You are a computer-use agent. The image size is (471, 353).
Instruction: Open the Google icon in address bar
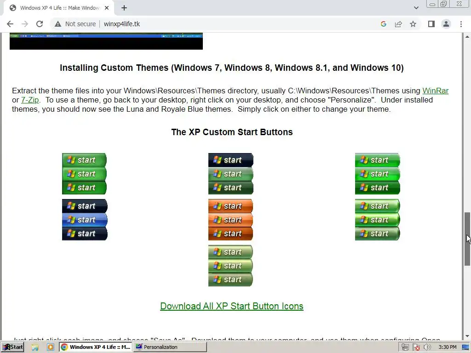tap(383, 24)
